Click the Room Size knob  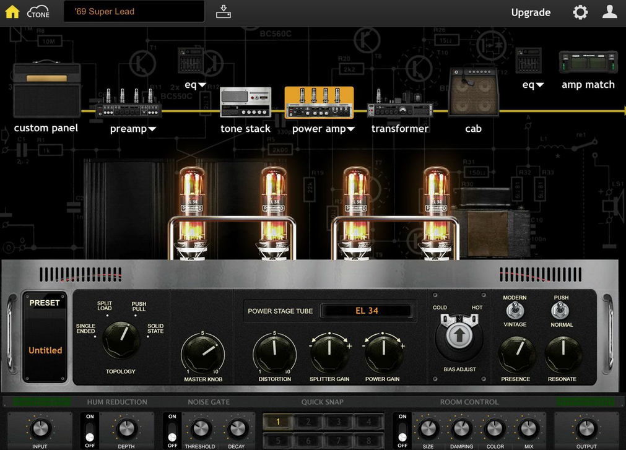(428, 428)
